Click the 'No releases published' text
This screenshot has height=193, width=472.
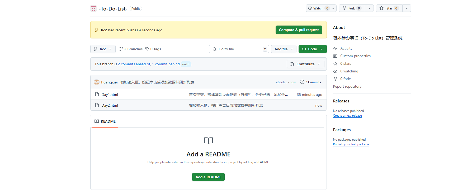click(348, 111)
